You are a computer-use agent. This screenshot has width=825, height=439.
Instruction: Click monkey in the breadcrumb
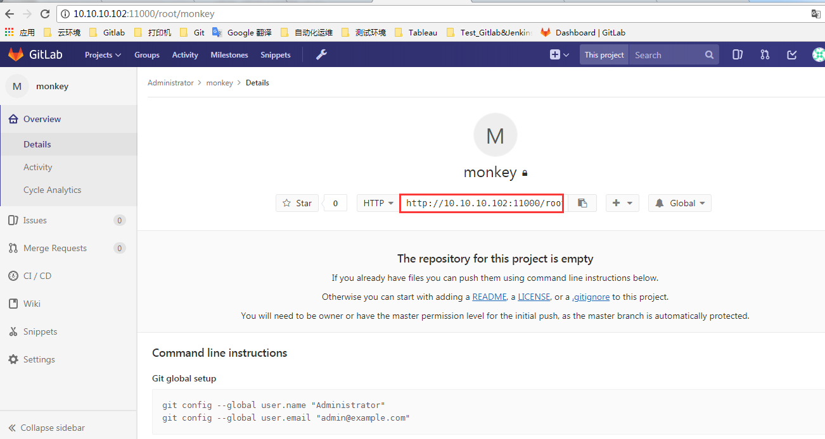(219, 83)
